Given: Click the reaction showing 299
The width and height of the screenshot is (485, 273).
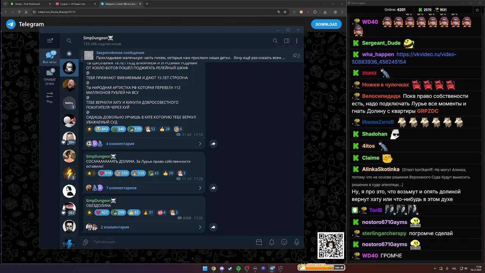Looking at the screenshot, I should [x=118, y=212].
